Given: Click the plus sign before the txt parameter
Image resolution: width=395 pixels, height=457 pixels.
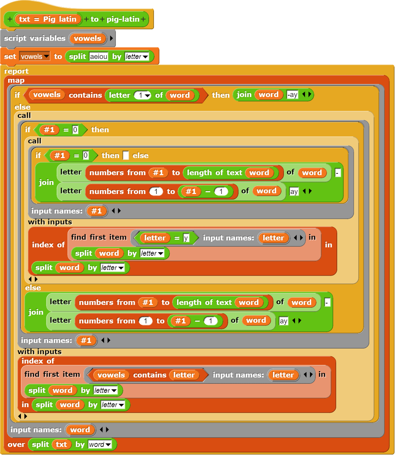Looking at the screenshot, I should [x=10, y=19].
